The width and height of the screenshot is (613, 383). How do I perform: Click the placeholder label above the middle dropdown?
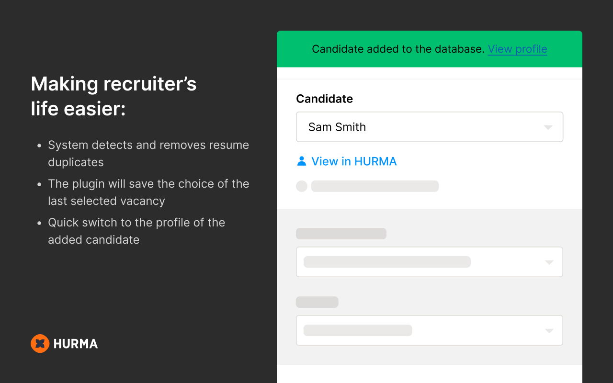coord(341,234)
